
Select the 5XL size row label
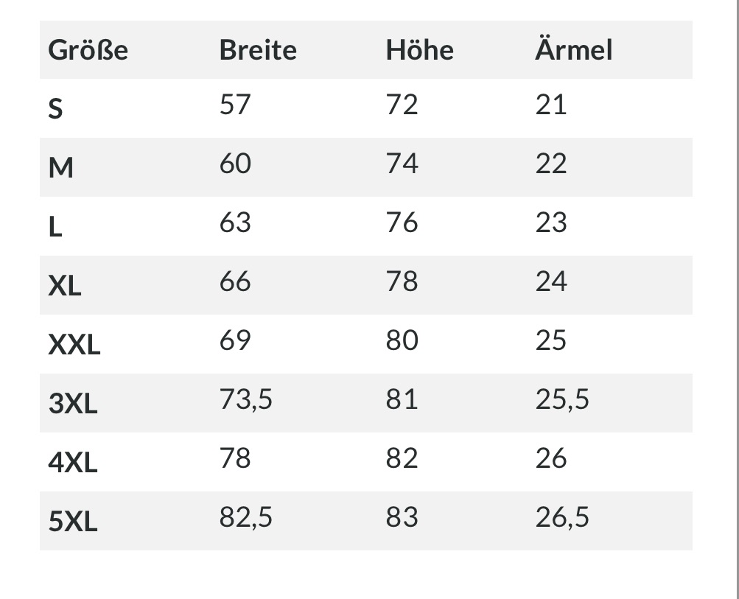point(73,521)
